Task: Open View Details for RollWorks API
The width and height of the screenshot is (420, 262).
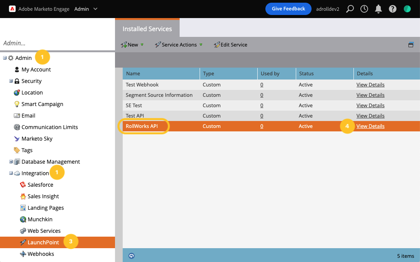Action: (x=370, y=126)
